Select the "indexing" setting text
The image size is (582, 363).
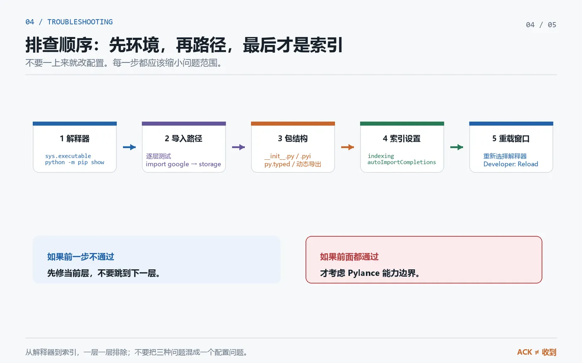tap(381, 156)
